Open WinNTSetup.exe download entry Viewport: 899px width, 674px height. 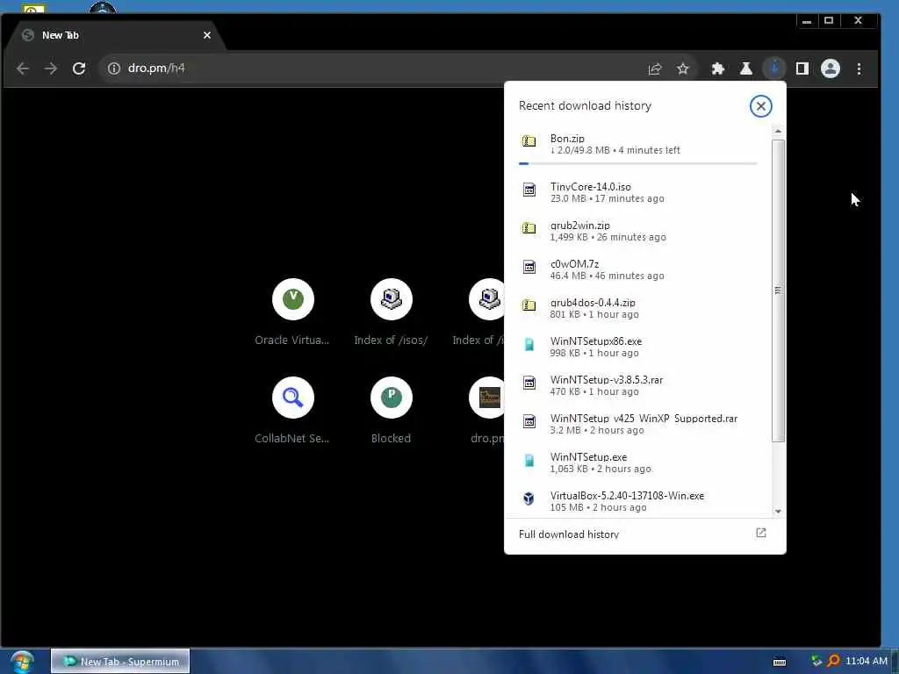click(x=637, y=462)
